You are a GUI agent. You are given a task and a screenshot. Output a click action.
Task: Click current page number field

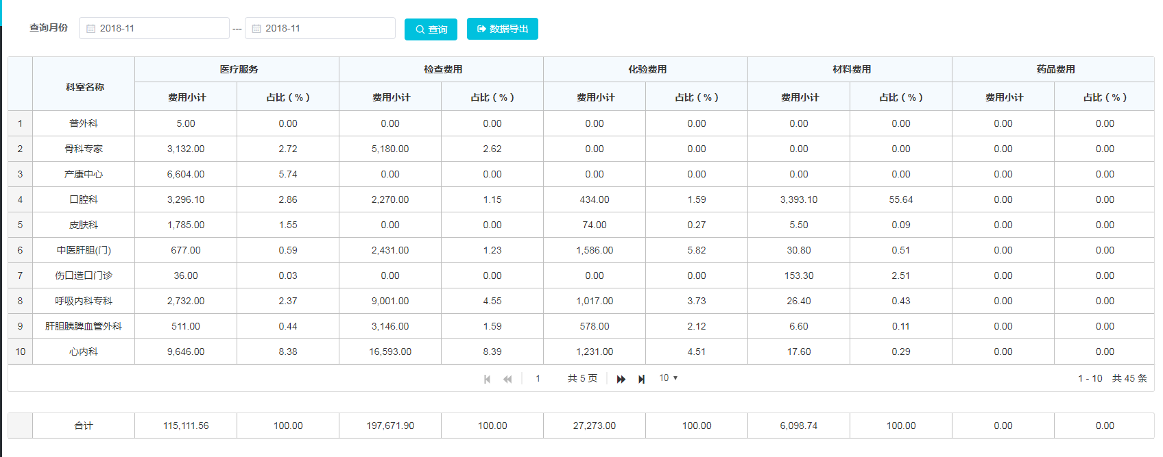(538, 378)
